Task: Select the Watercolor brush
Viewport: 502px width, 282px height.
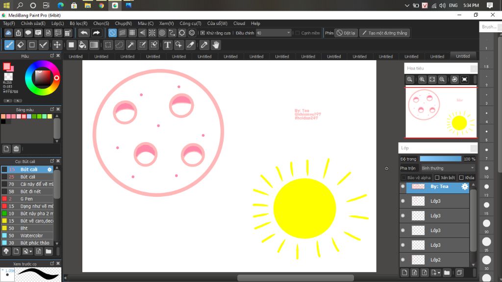Action: point(27,235)
